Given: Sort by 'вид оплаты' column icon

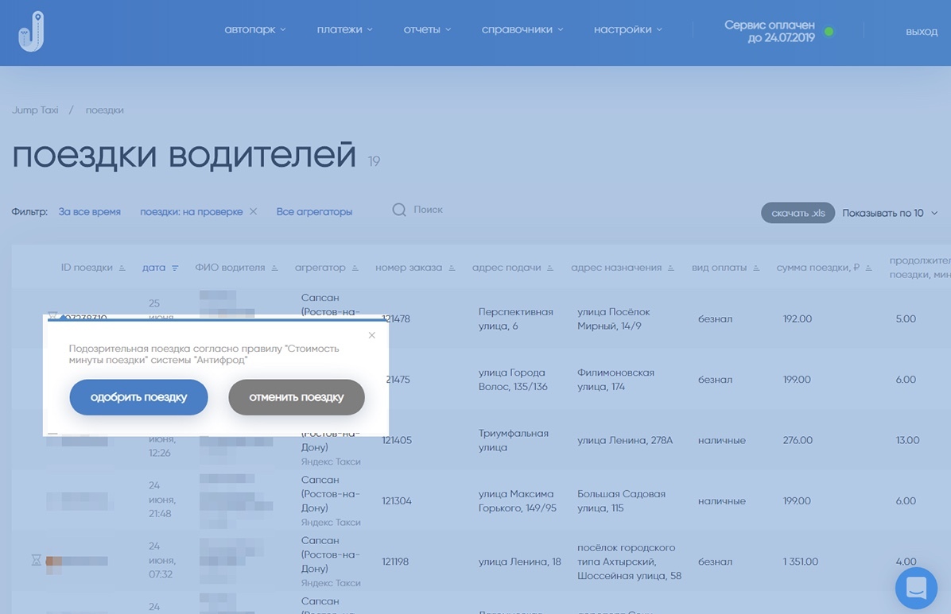Looking at the screenshot, I should [x=757, y=268].
